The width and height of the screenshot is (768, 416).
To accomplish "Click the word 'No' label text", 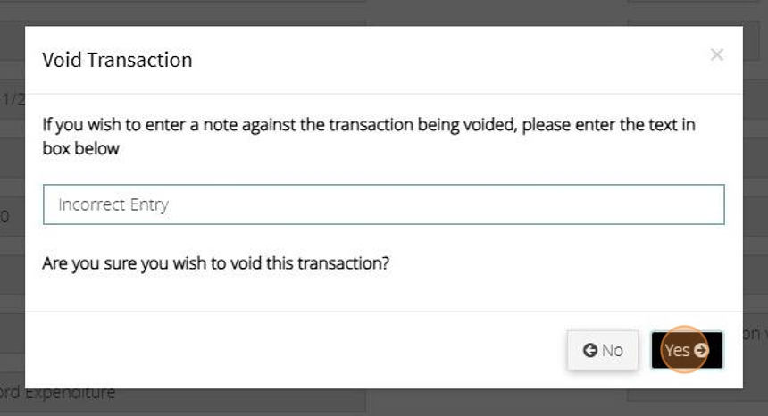I will click(612, 351).
